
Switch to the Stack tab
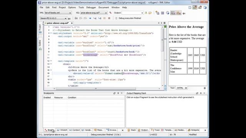131,130
